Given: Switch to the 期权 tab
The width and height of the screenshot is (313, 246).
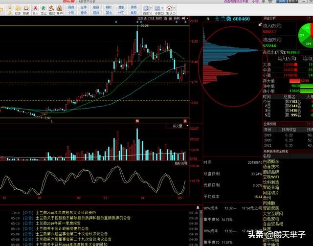Looking at the screenshot, I should click(109, 7).
